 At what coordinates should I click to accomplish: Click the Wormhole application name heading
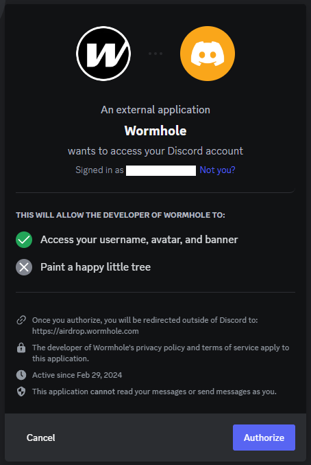[x=155, y=131]
